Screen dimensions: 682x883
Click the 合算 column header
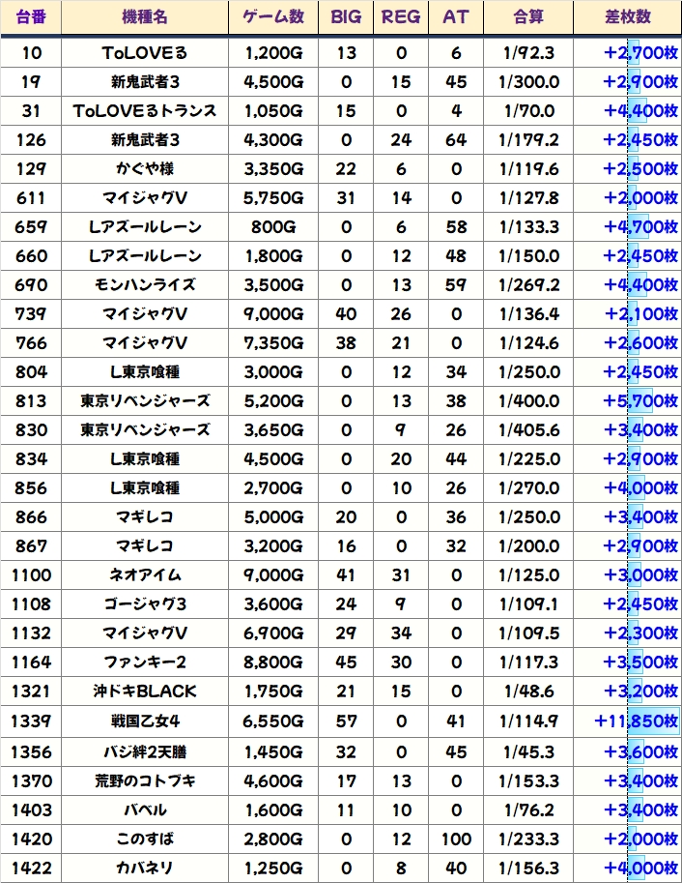[x=528, y=17]
